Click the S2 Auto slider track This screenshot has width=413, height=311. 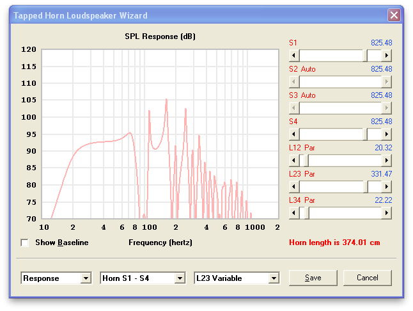click(x=340, y=82)
